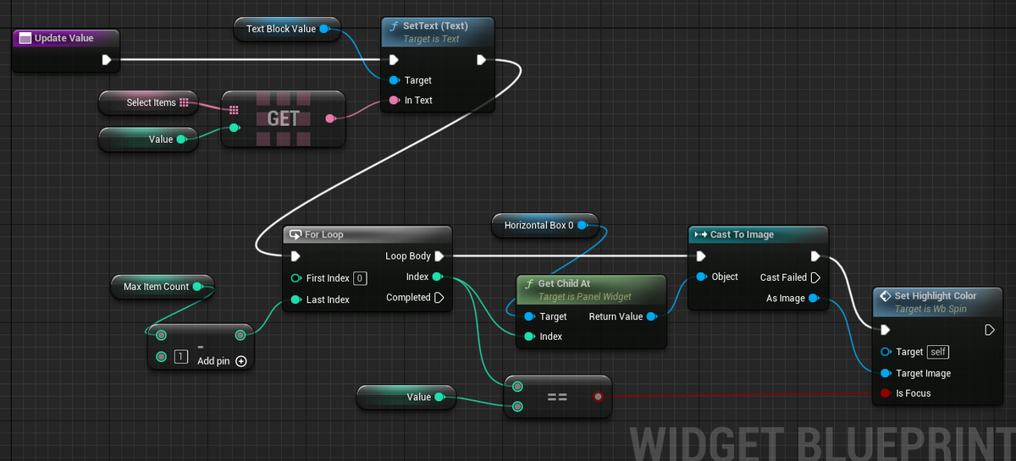Click the Get Child At Target pin

(529, 316)
